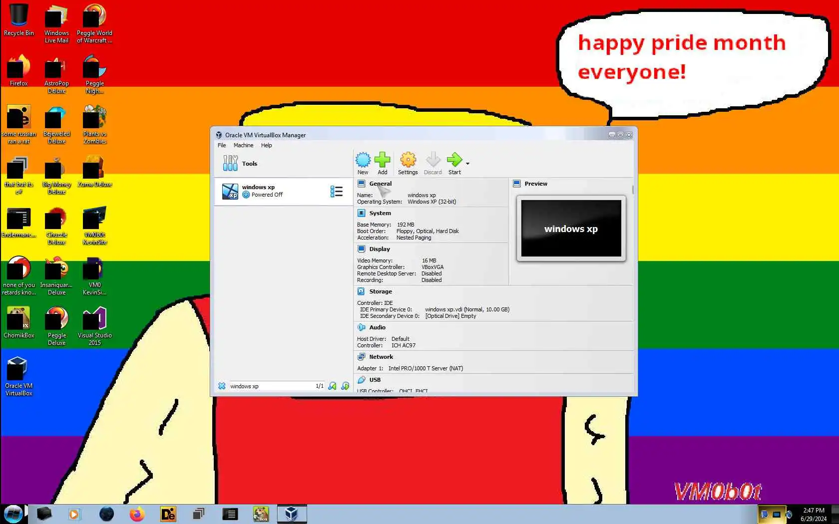This screenshot has width=839, height=524.
Task: Click the green Add machine icon
Action: 383,163
